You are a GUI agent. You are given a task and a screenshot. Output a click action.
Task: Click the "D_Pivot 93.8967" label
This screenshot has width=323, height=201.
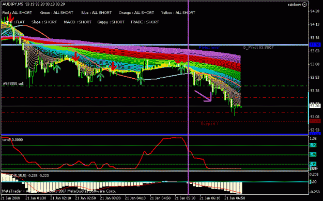point(258,48)
